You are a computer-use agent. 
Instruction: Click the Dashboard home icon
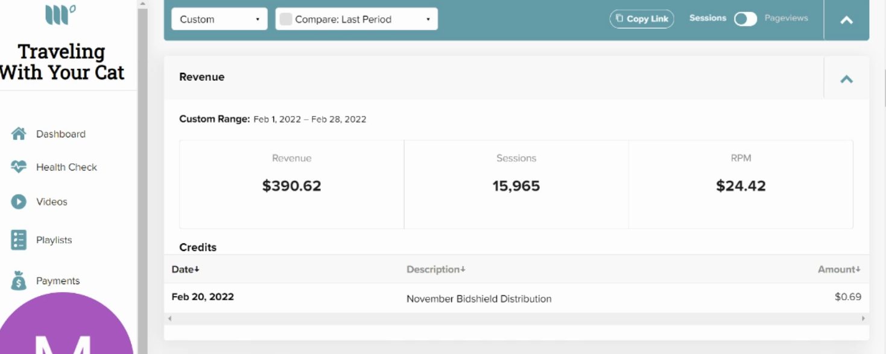19,134
